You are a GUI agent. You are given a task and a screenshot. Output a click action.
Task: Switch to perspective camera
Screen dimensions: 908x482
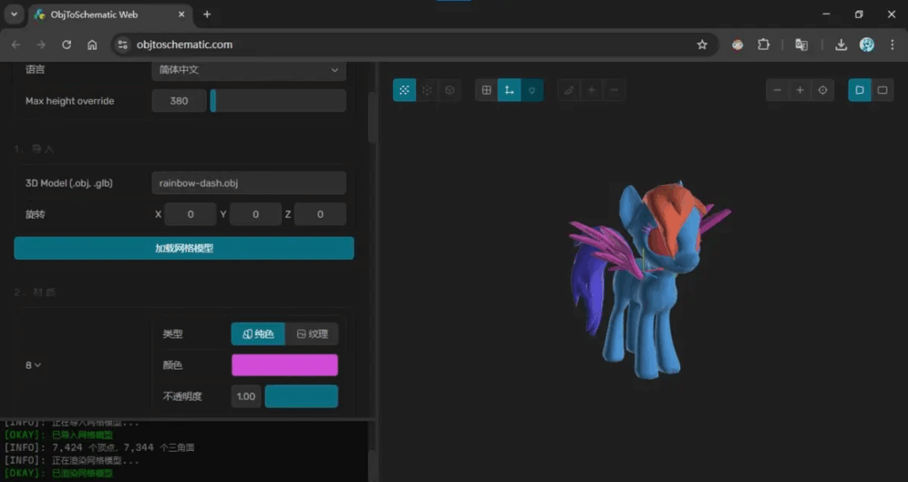click(859, 90)
